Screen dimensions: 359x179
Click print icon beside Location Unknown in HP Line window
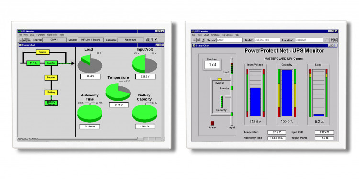(x=148, y=40)
